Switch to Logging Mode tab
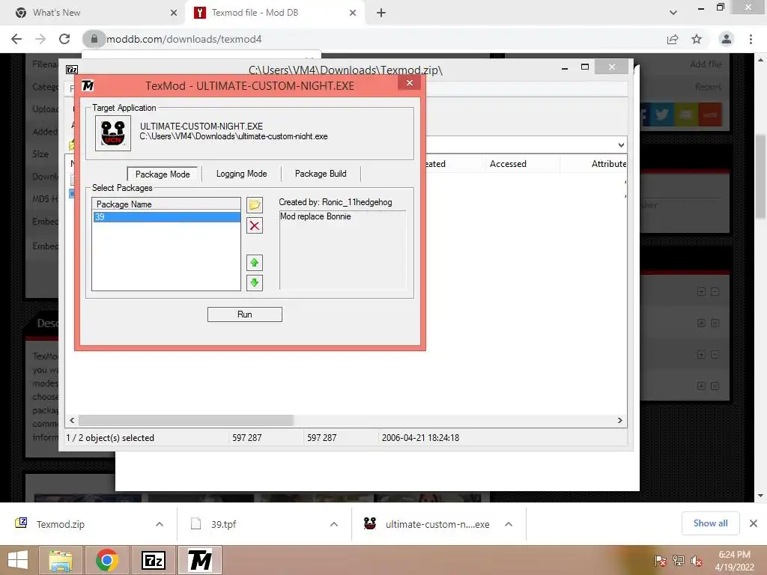The height and width of the screenshot is (575, 767). (x=242, y=174)
